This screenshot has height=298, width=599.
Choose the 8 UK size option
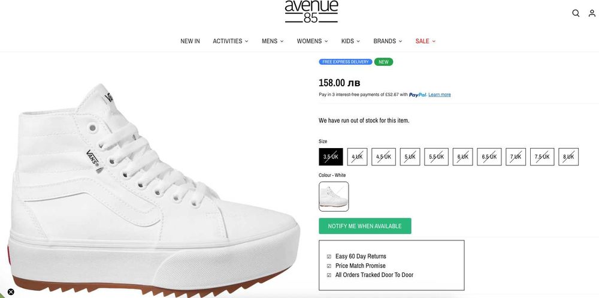tap(568, 157)
